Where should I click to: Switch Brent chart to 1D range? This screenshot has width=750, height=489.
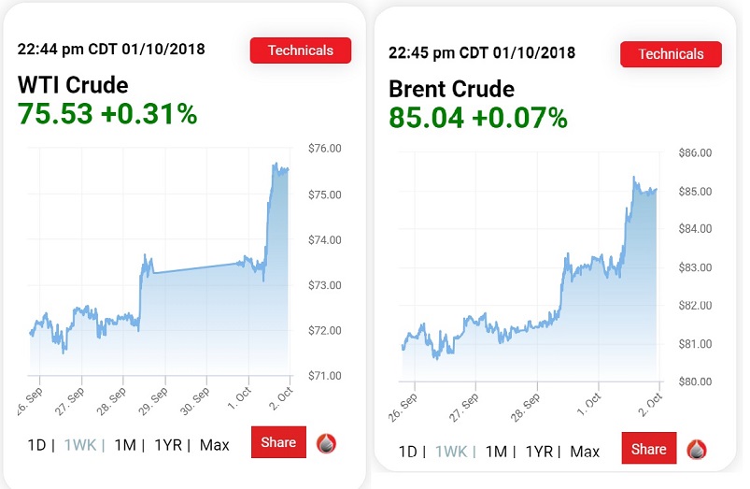point(407,452)
